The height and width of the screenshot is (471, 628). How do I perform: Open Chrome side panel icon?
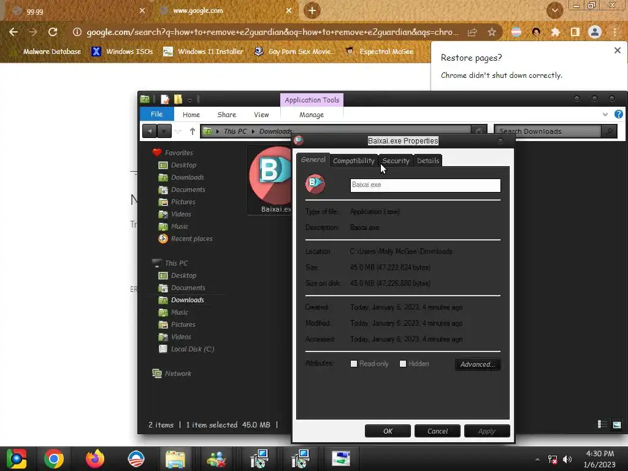(x=575, y=32)
